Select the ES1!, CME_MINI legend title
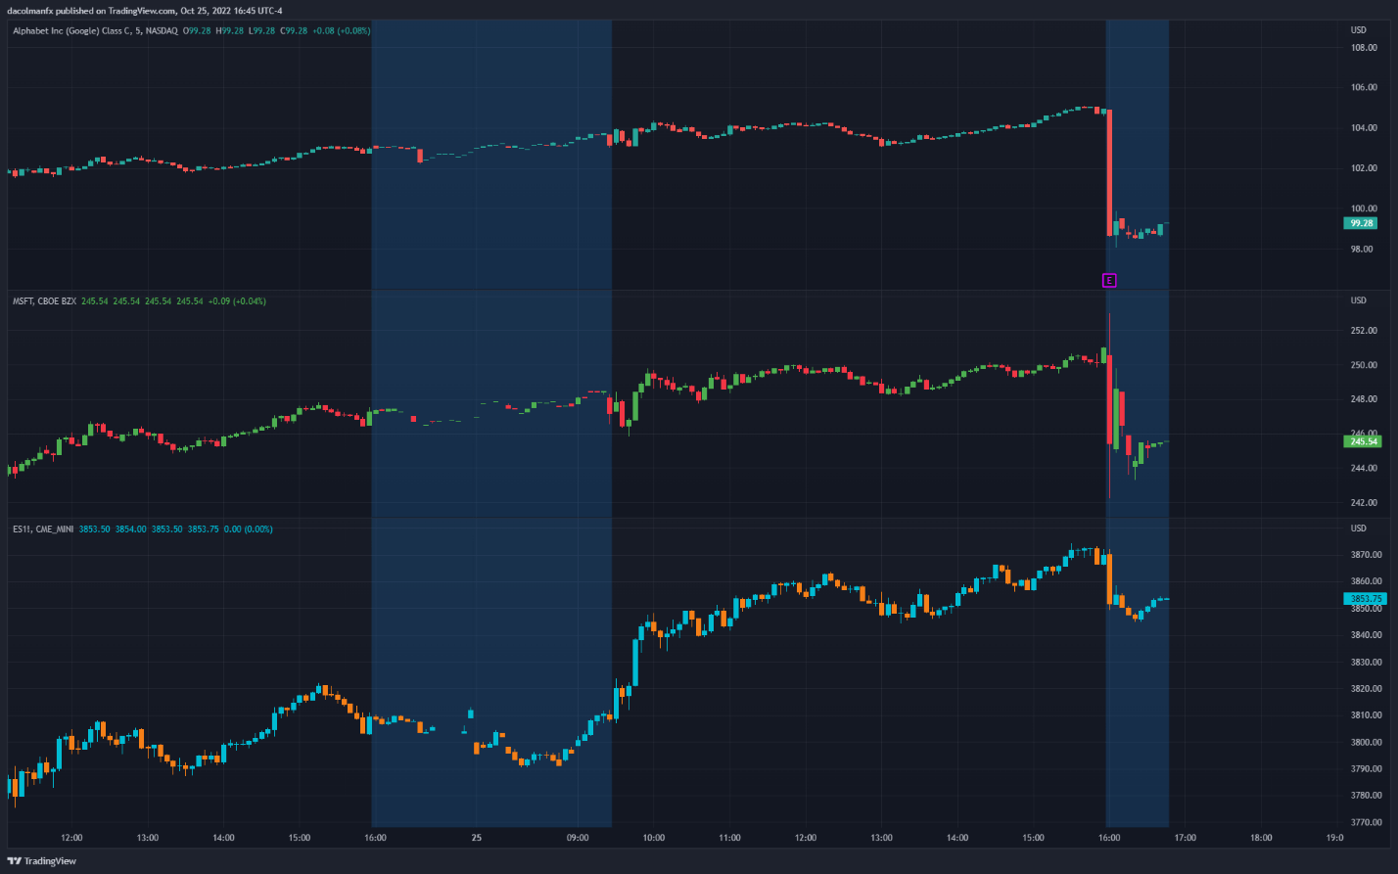 tap(42, 529)
